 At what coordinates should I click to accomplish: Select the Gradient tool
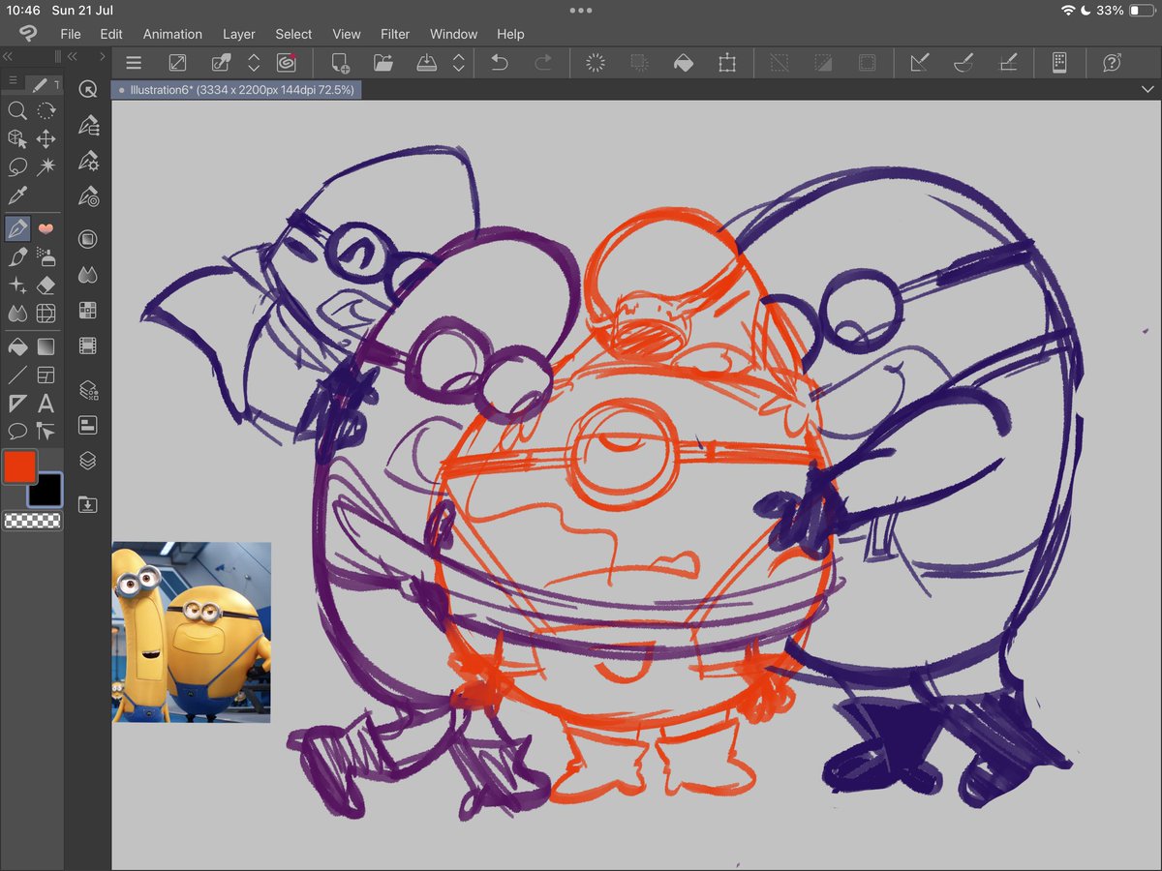(x=46, y=345)
